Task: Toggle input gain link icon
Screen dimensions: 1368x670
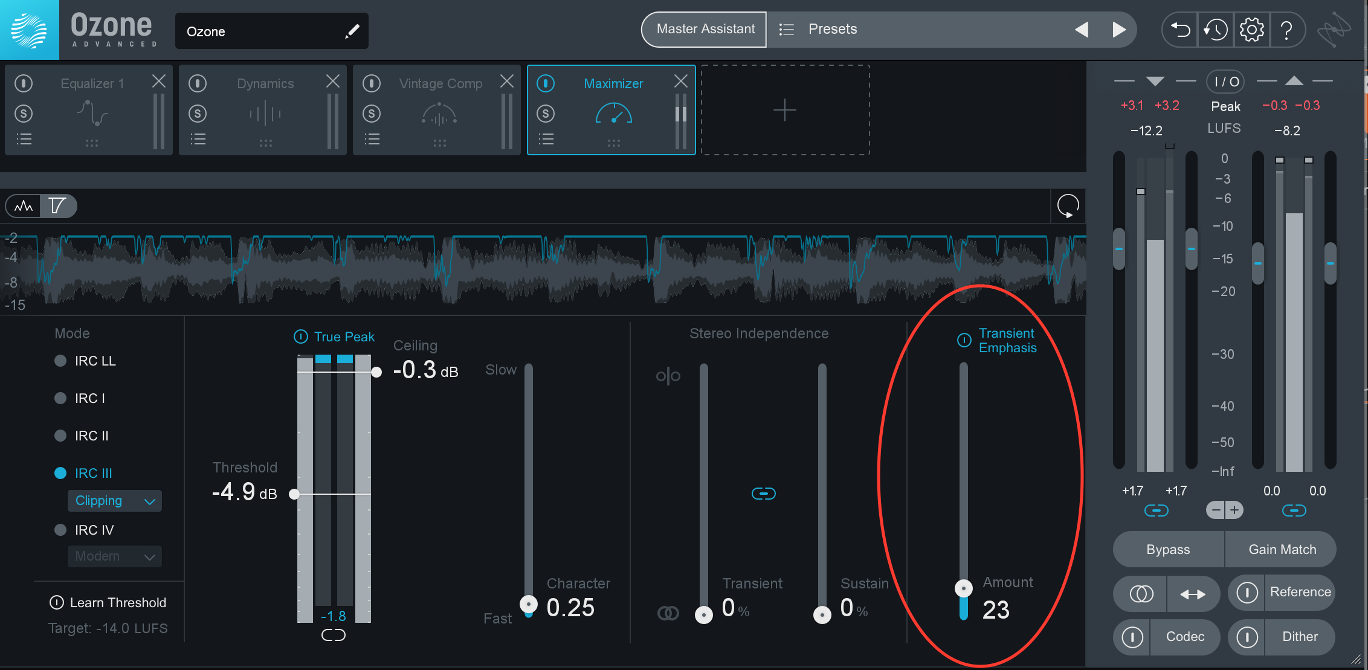Action: coord(1157,511)
